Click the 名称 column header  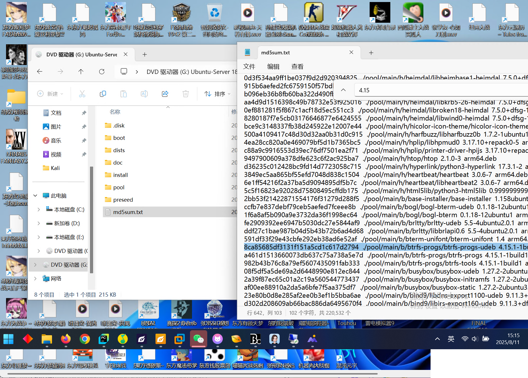pos(115,112)
